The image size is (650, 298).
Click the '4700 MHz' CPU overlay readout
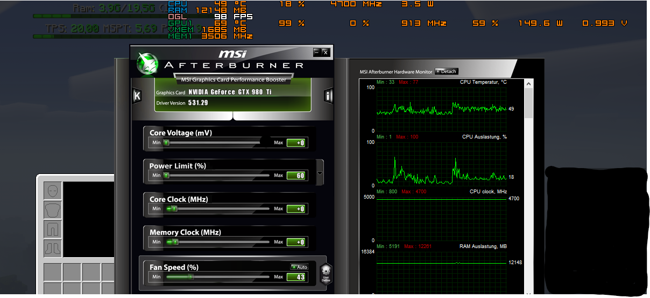click(356, 4)
